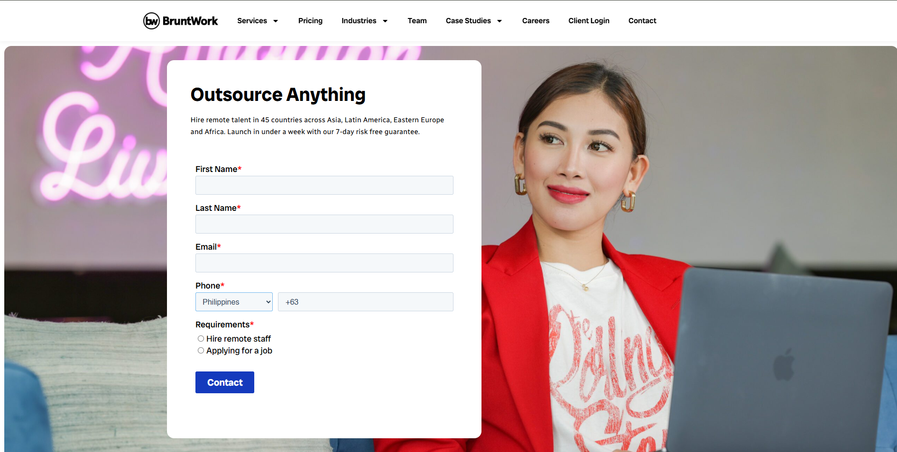
Task: Focus the Email input field
Action: 324,263
